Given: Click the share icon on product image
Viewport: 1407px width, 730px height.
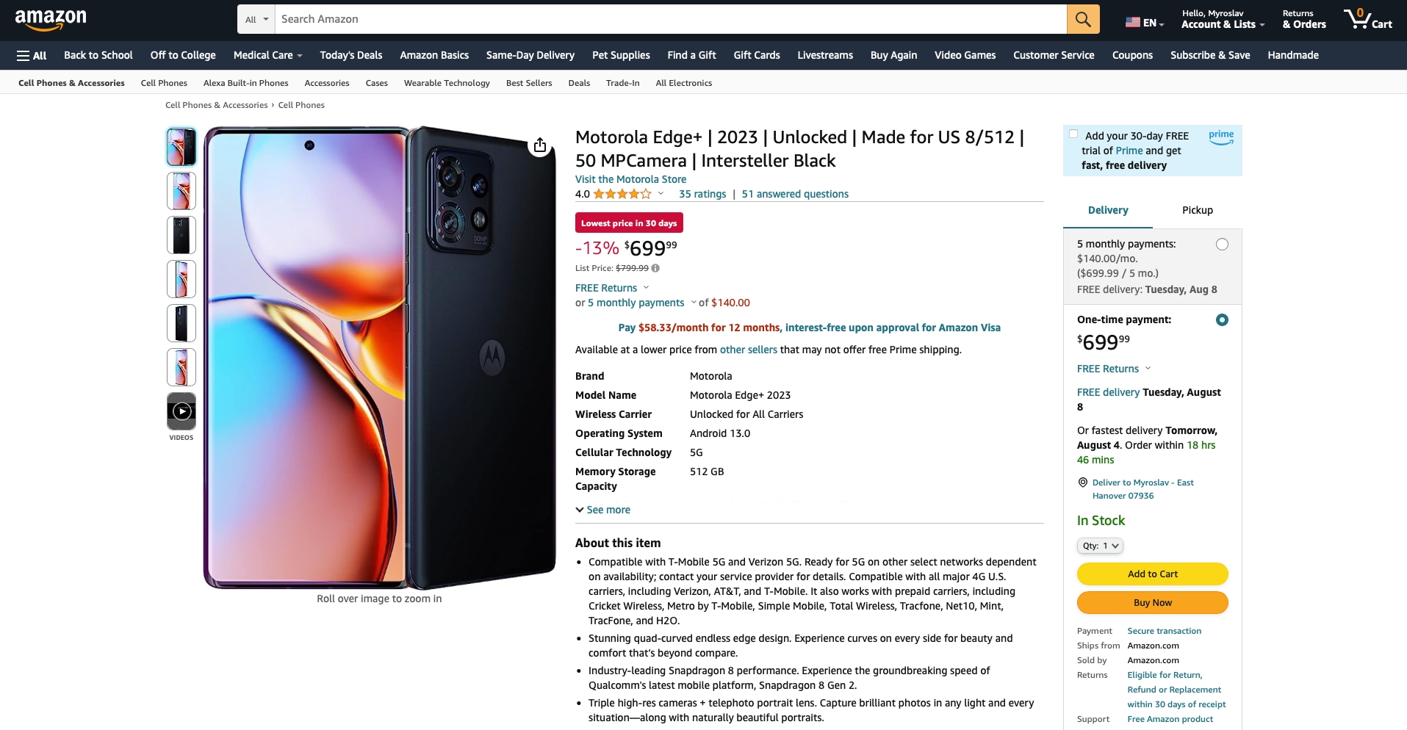Looking at the screenshot, I should (x=540, y=145).
